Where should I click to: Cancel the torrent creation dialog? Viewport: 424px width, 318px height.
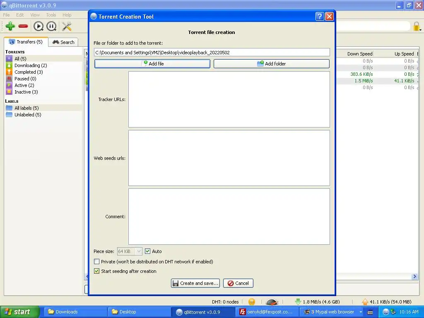pos(238,283)
